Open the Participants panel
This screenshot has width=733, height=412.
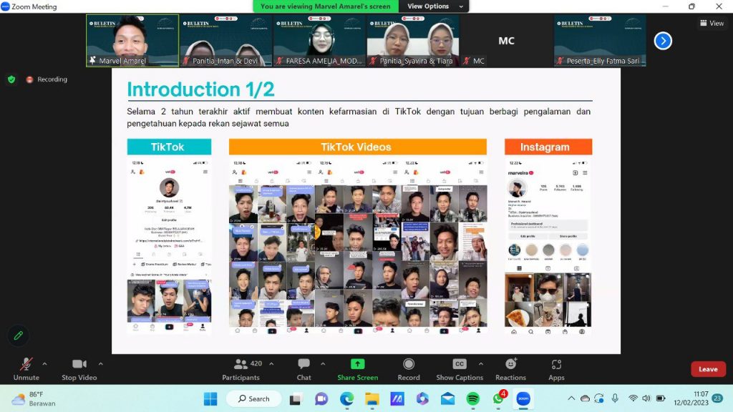(x=241, y=369)
